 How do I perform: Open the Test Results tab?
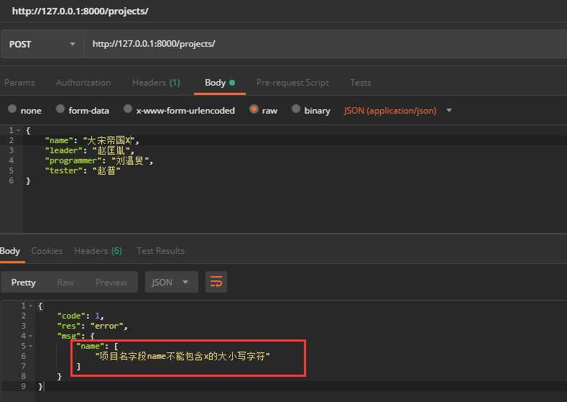tap(160, 251)
